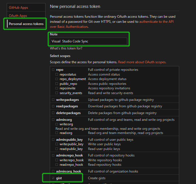This screenshot has height=184, width=196.
Task: Click the Note text input field
Action: click(88, 41)
